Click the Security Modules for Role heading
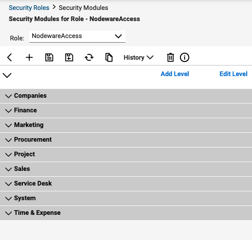This screenshot has width=252, height=240. tap(74, 19)
